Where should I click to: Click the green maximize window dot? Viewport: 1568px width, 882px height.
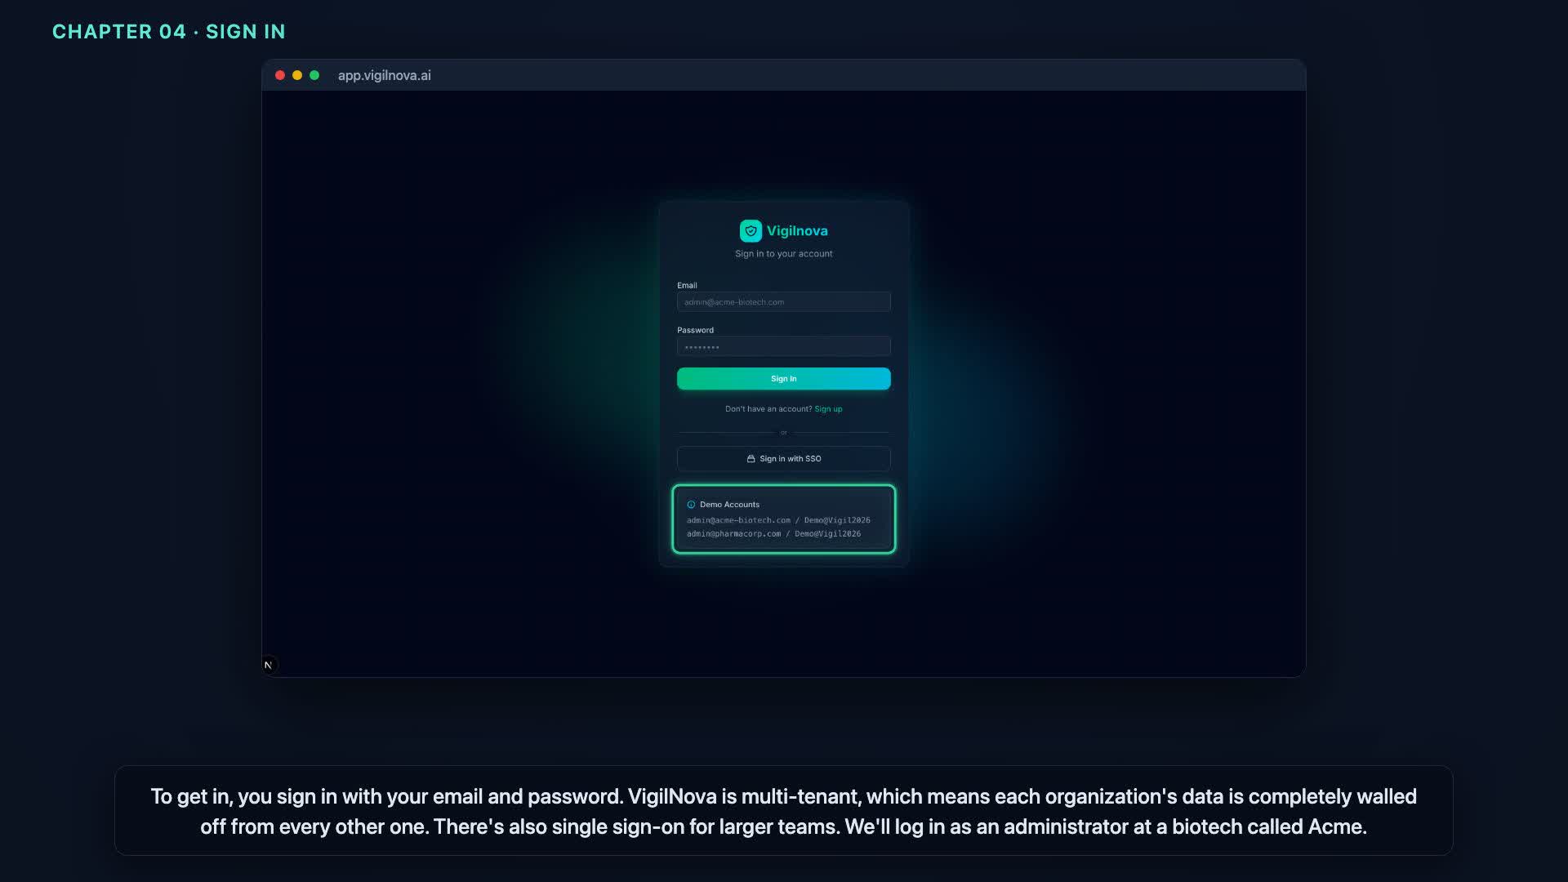coord(314,75)
